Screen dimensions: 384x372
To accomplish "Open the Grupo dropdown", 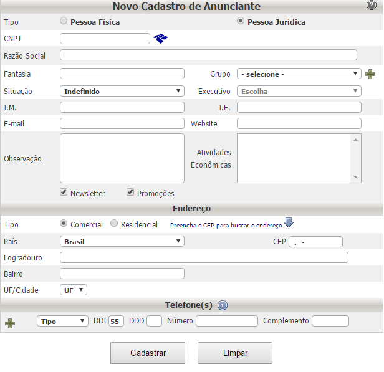I will [x=299, y=74].
